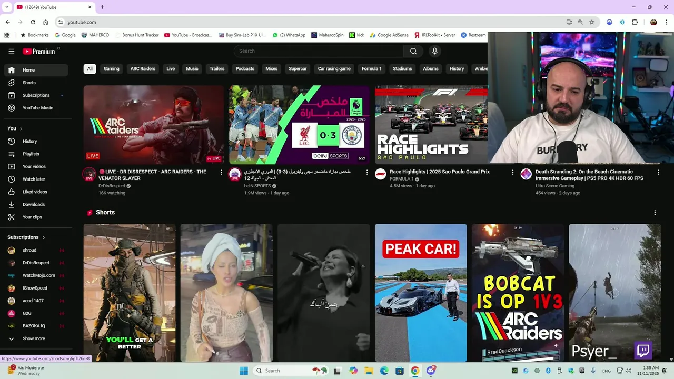Viewport: 674px width, 379px height.
Task: Select the Gaming filter chip
Action: (x=111, y=68)
